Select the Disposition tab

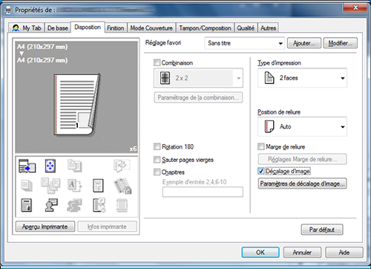pos(88,27)
